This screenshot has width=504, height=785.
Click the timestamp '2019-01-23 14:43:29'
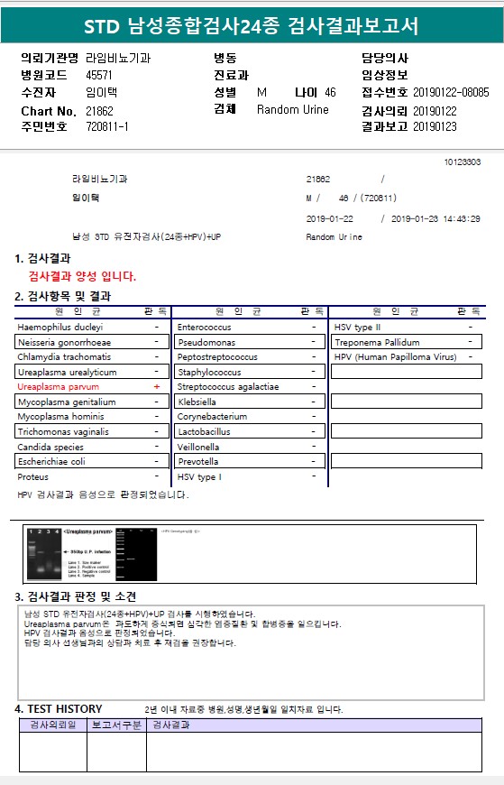pyautogui.click(x=435, y=218)
